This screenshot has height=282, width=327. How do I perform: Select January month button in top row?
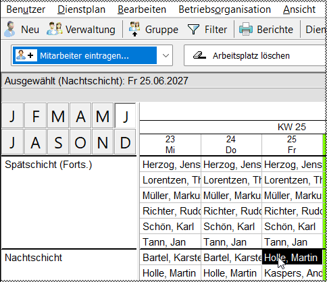pos(12,116)
